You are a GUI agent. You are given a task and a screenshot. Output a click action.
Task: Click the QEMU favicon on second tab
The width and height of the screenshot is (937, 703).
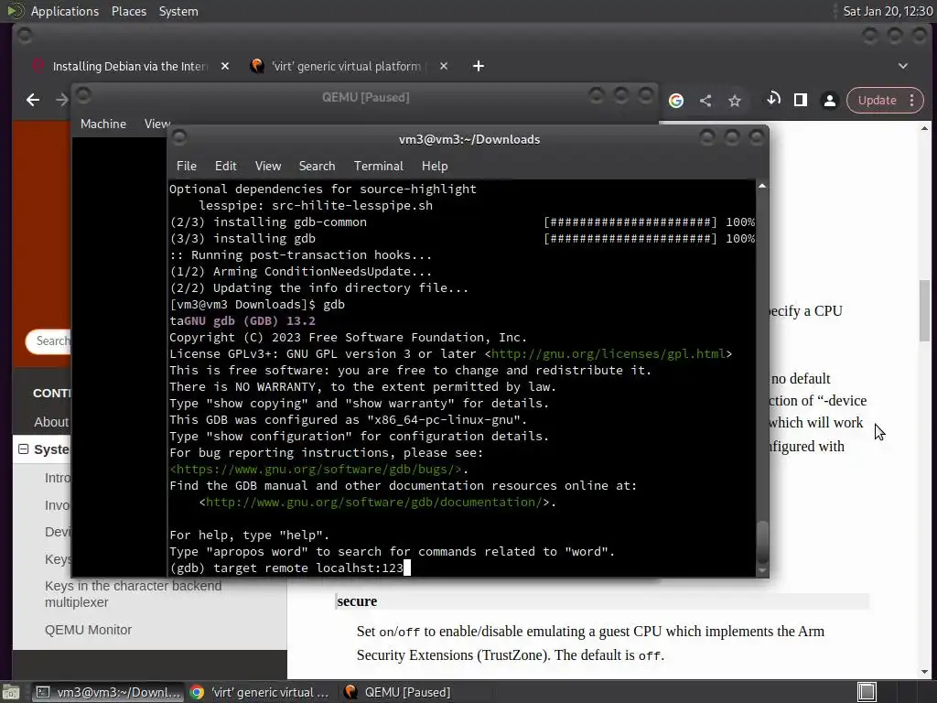(257, 66)
